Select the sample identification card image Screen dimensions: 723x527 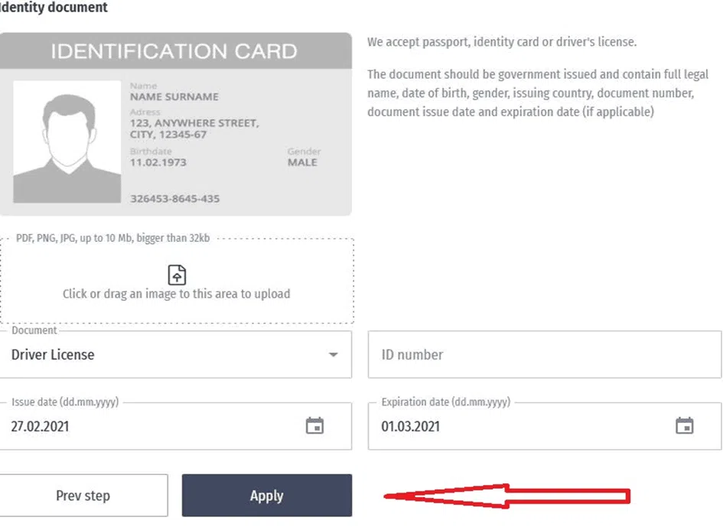(x=176, y=124)
